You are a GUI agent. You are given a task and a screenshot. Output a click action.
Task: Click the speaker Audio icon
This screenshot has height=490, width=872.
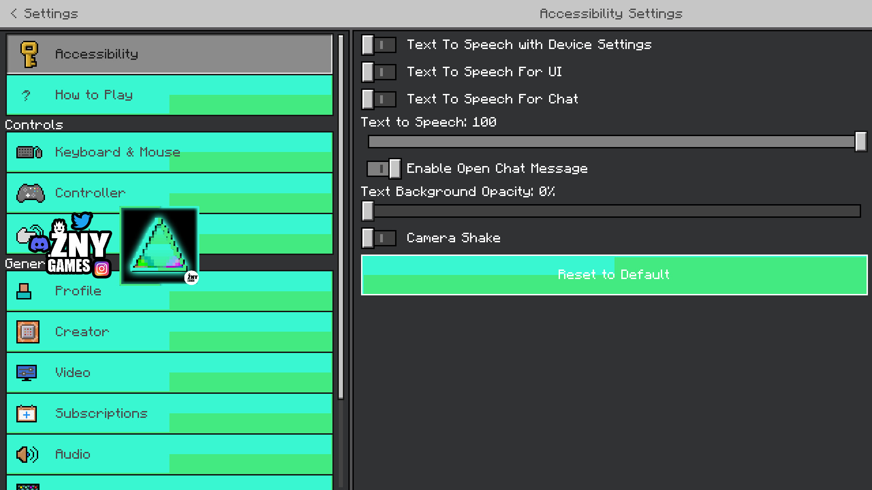pos(27,455)
